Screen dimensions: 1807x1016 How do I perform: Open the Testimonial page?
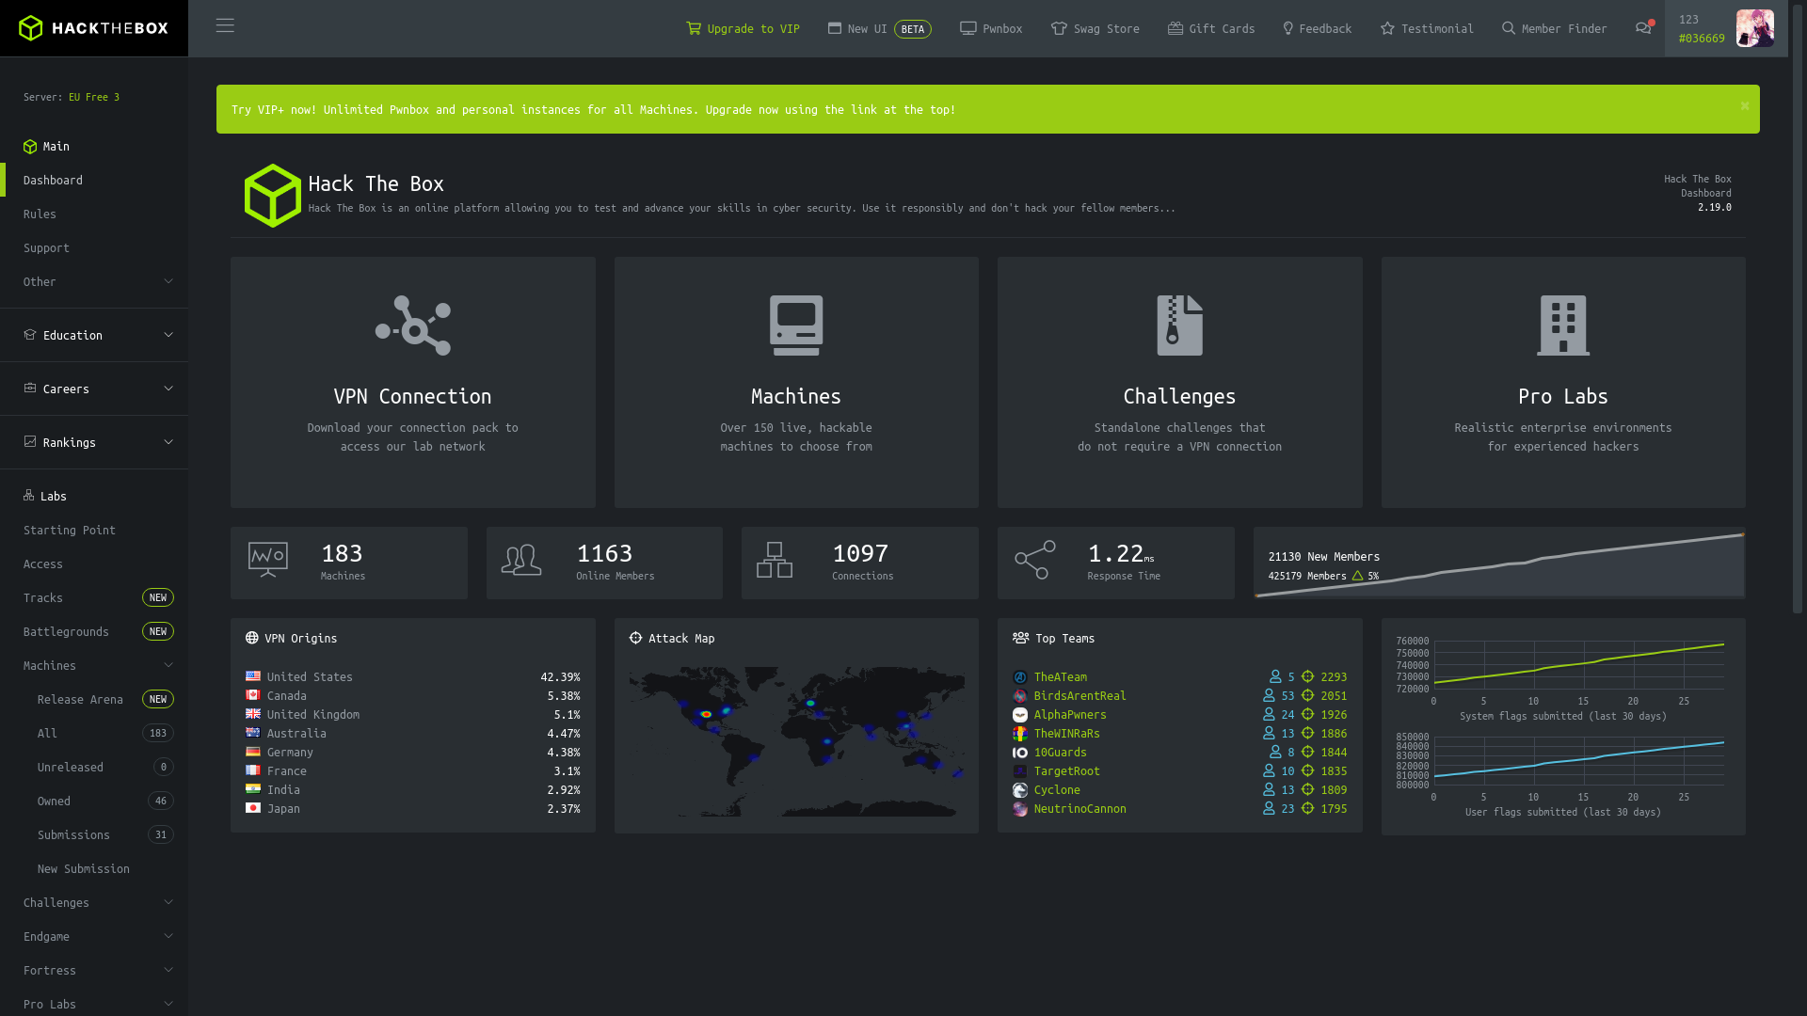point(1427,28)
